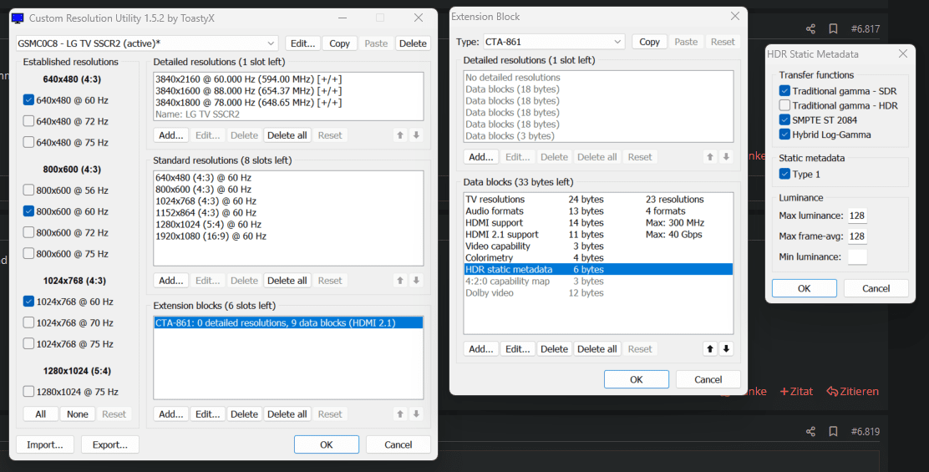
Task: Delete the selected extension block
Action: pyautogui.click(x=244, y=414)
